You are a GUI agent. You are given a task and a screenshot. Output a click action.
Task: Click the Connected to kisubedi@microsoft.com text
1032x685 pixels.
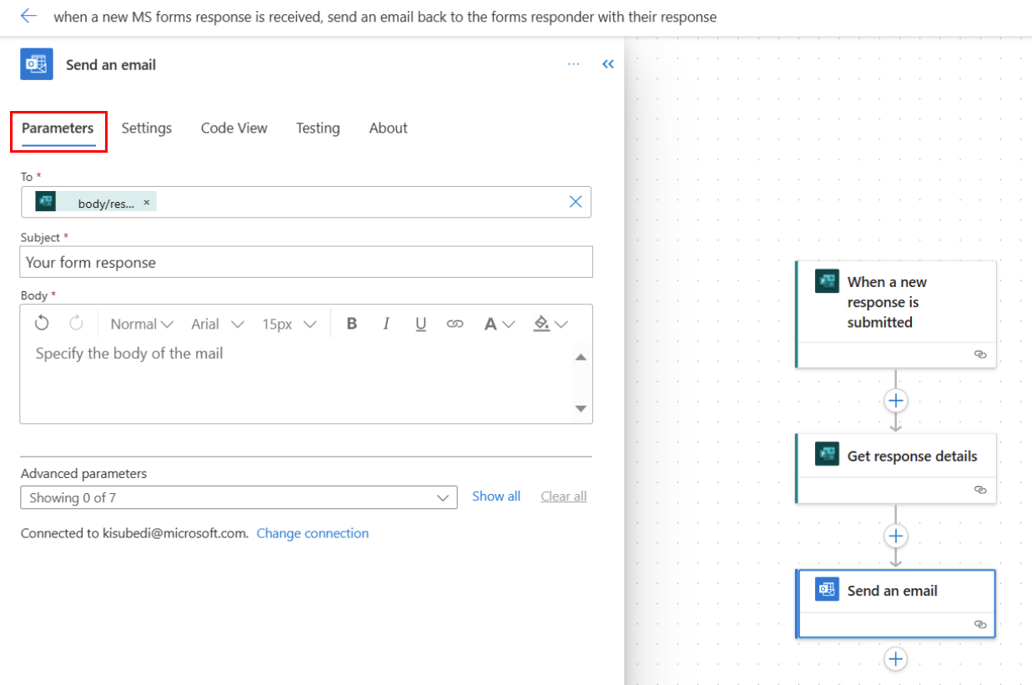click(135, 533)
